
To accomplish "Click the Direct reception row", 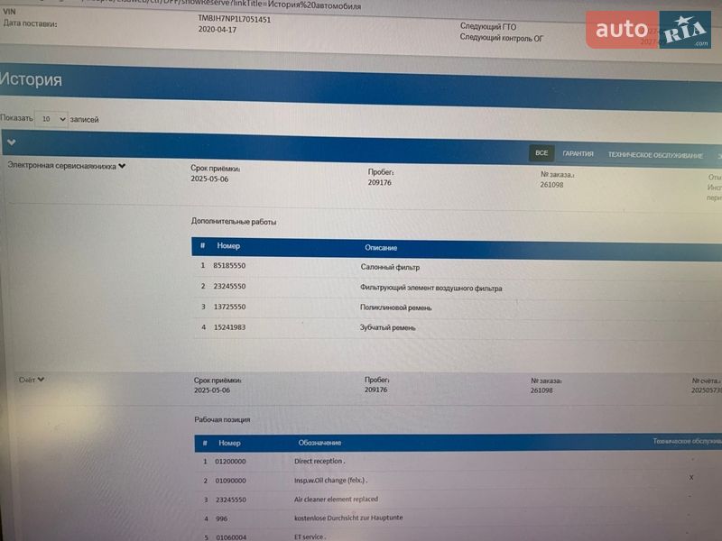I will 319,461.
